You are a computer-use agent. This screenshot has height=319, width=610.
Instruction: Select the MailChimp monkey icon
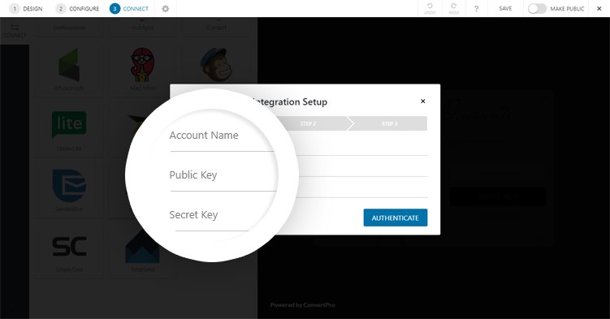pos(216,65)
